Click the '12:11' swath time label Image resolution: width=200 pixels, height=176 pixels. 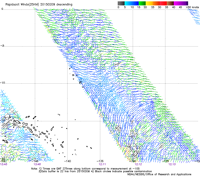point(102,164)
